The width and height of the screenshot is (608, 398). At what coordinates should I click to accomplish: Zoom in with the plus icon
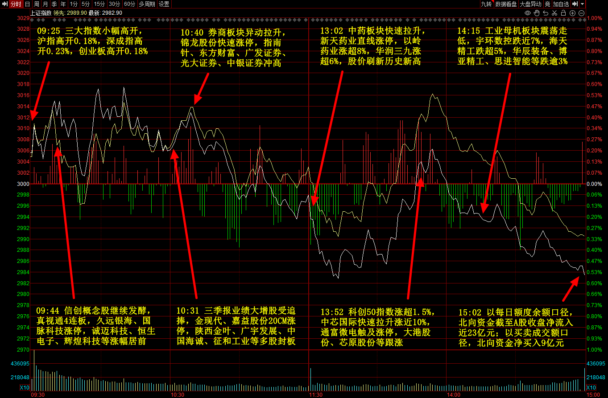coord(572,13)
